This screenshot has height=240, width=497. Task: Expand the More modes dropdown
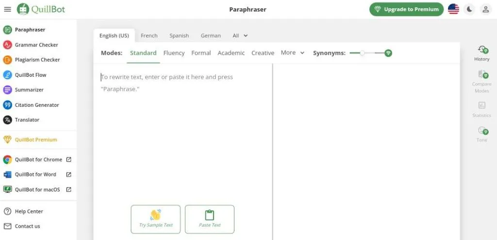click(293, 53)
